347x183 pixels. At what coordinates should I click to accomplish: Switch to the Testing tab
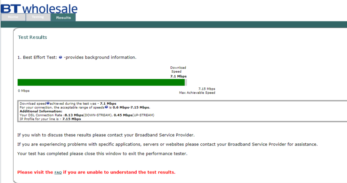(38, 17)
